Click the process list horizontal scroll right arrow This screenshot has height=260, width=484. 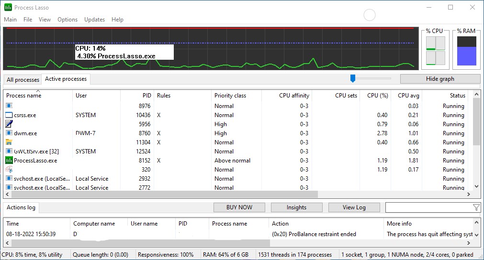469,195
